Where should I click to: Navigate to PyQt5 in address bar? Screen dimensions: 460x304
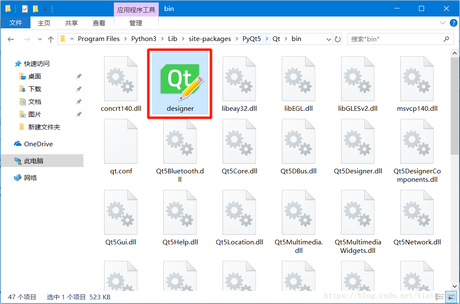click(252, 39)
